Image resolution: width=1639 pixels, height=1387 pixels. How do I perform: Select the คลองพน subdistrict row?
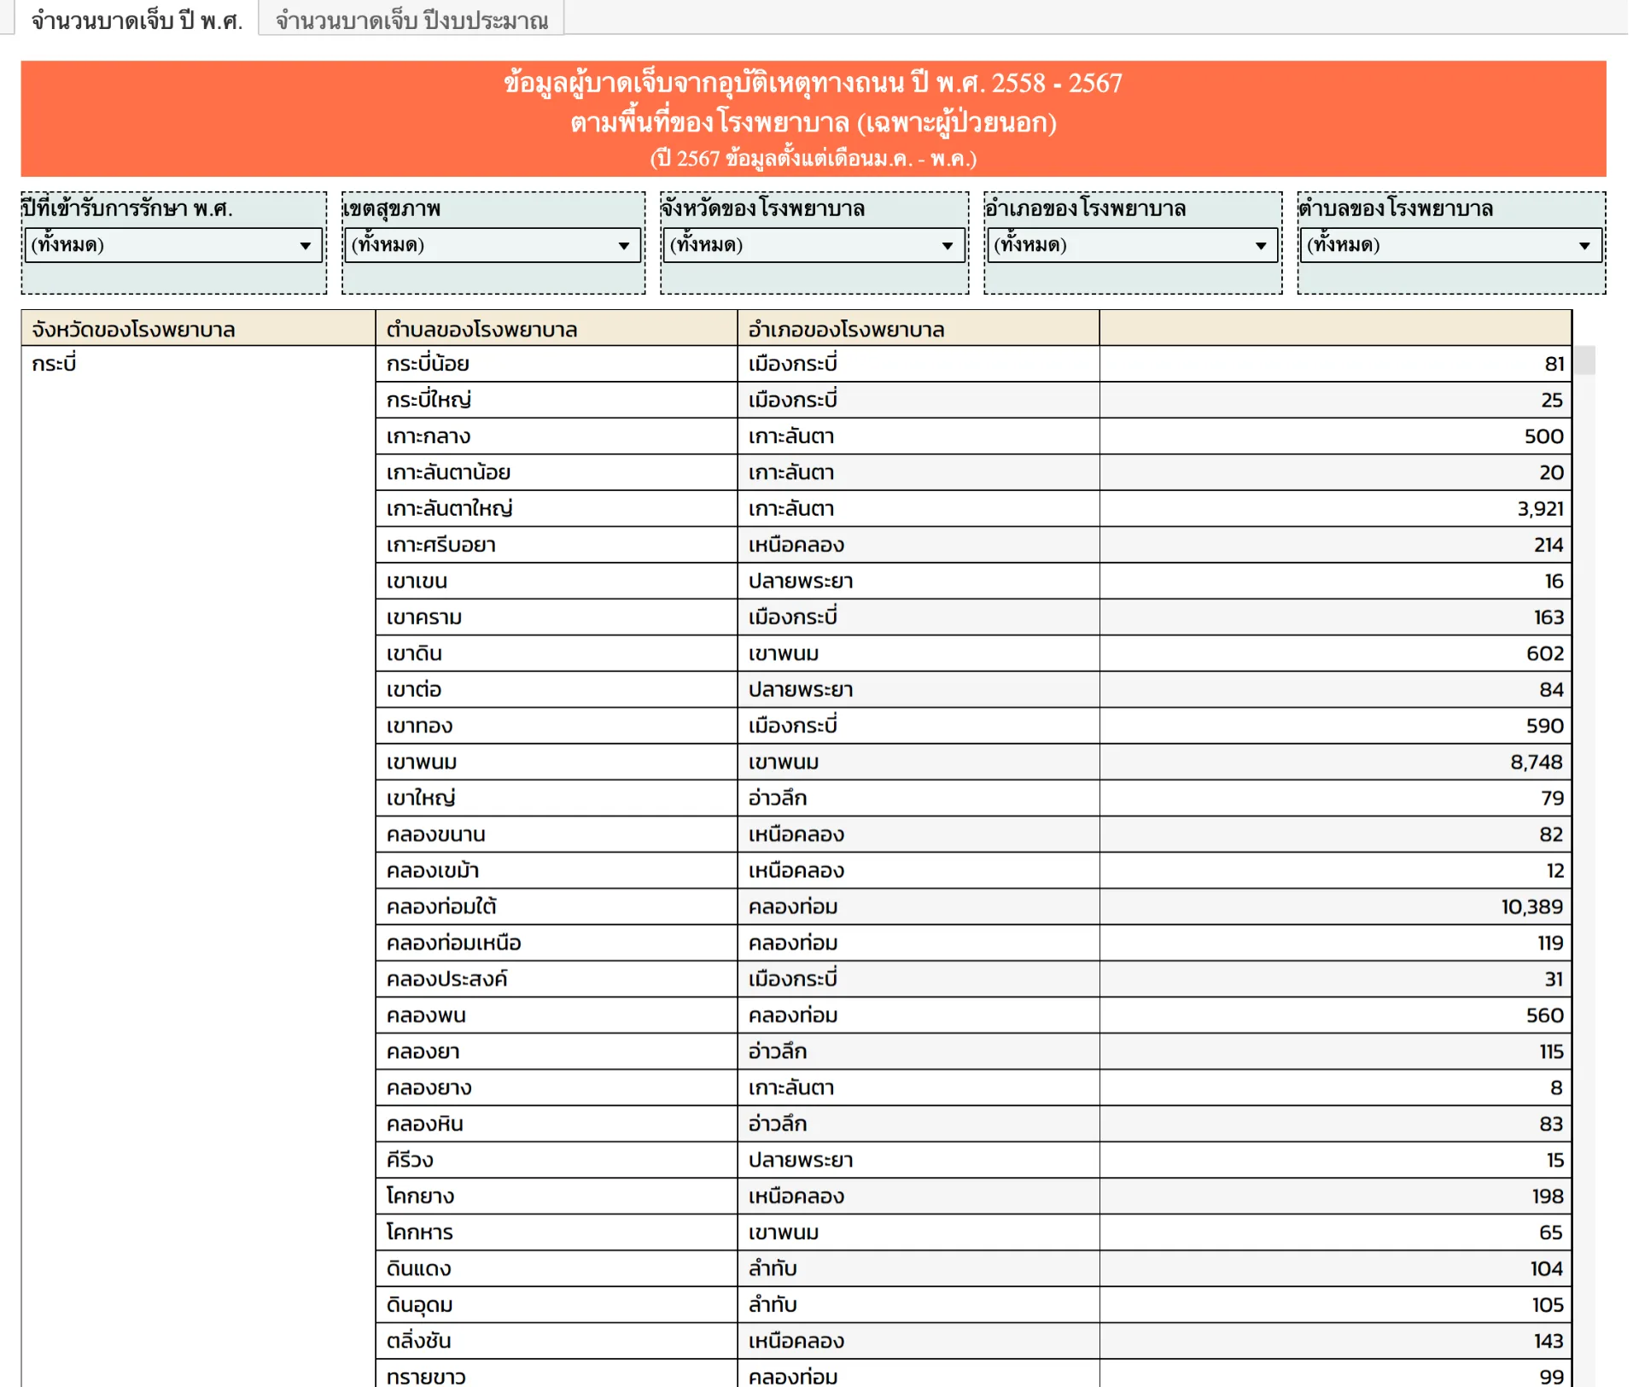pos(557,1015)
